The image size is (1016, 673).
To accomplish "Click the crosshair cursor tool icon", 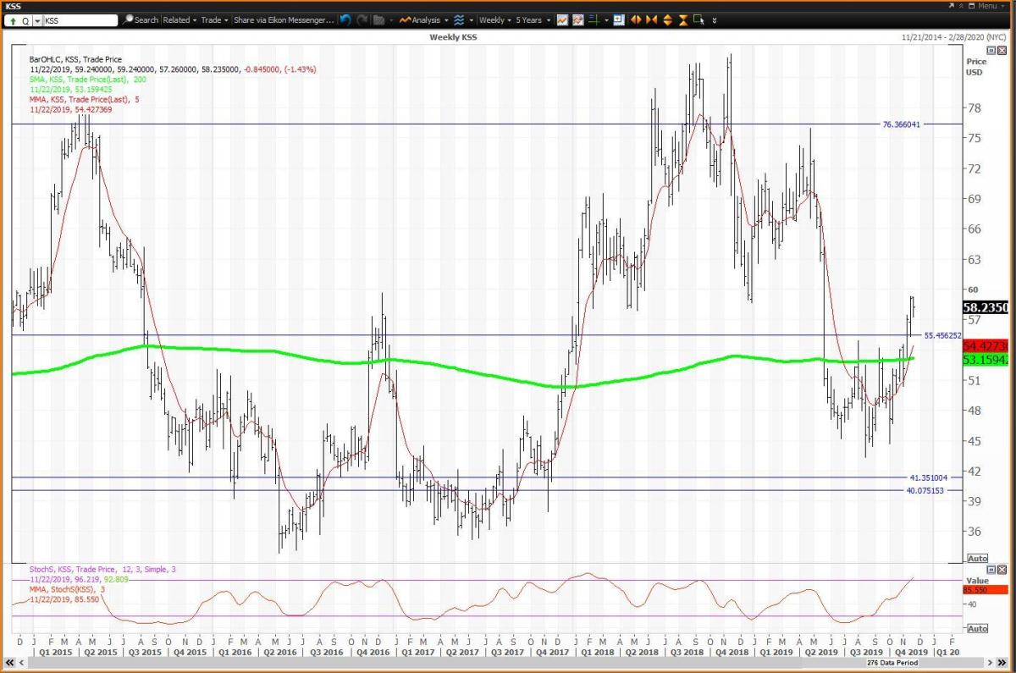I will [594, 19].
